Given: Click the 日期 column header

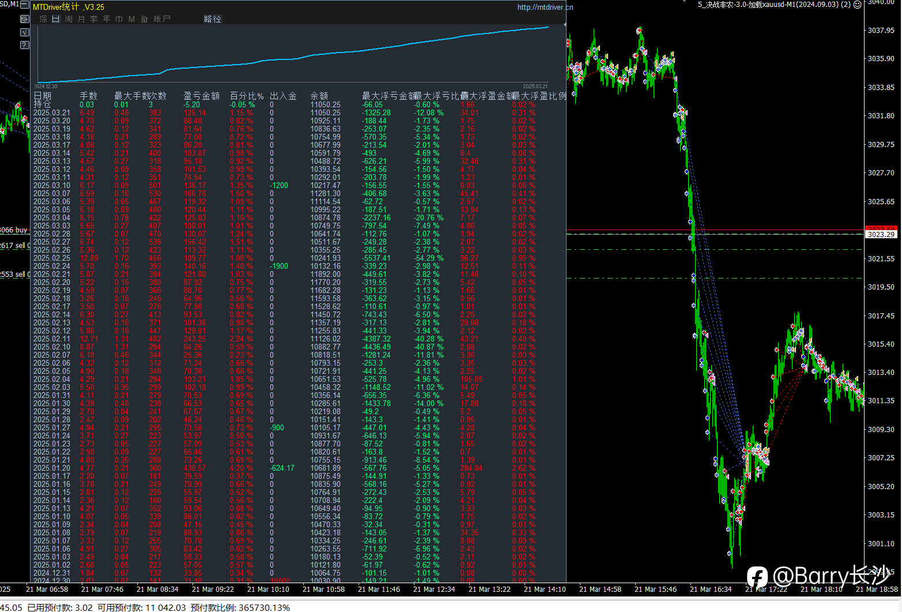Looking at the screenshot, I should click(43, 96).
